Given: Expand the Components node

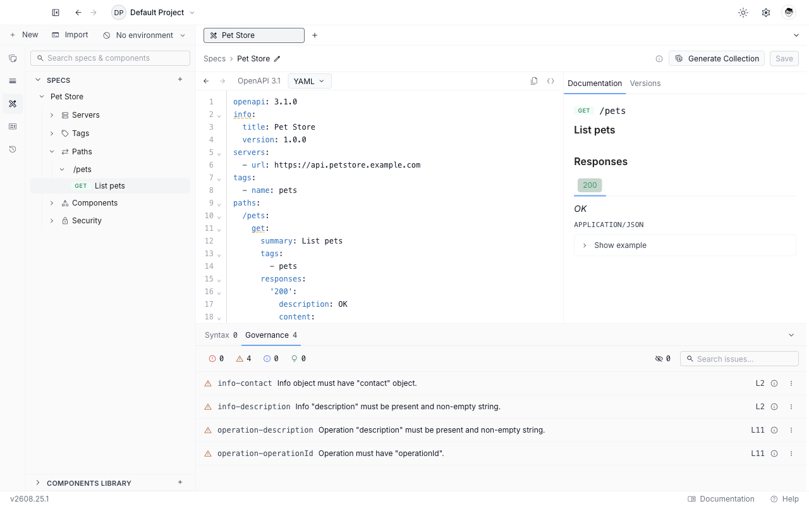Looking at the screenshot, I should pyautogui.click(x=52, y=203).
